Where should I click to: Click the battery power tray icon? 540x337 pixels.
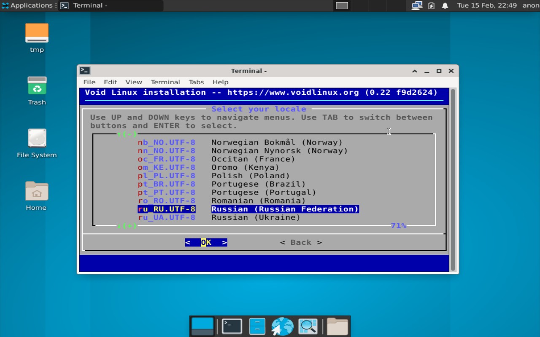coord(431,5)
